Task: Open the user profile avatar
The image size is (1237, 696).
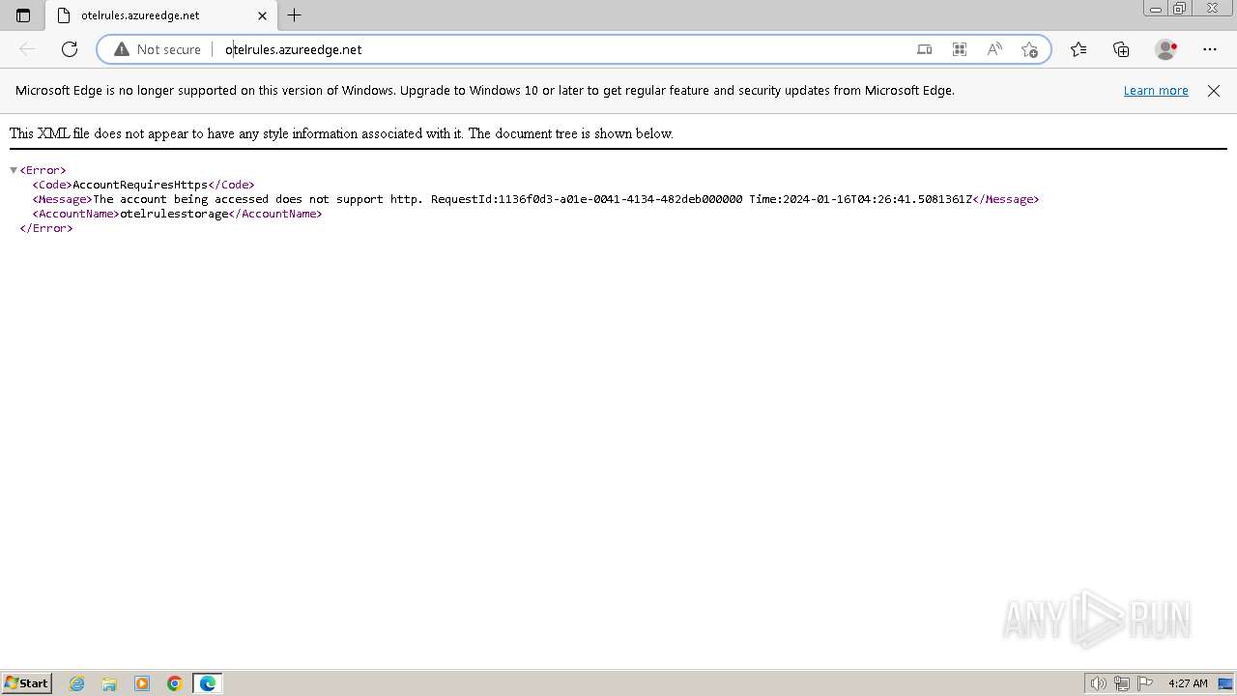Action: click(x=1165, y=49)
